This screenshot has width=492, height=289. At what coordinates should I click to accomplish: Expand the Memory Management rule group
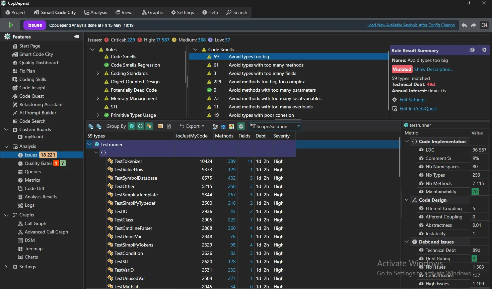[x=98, y=98]
